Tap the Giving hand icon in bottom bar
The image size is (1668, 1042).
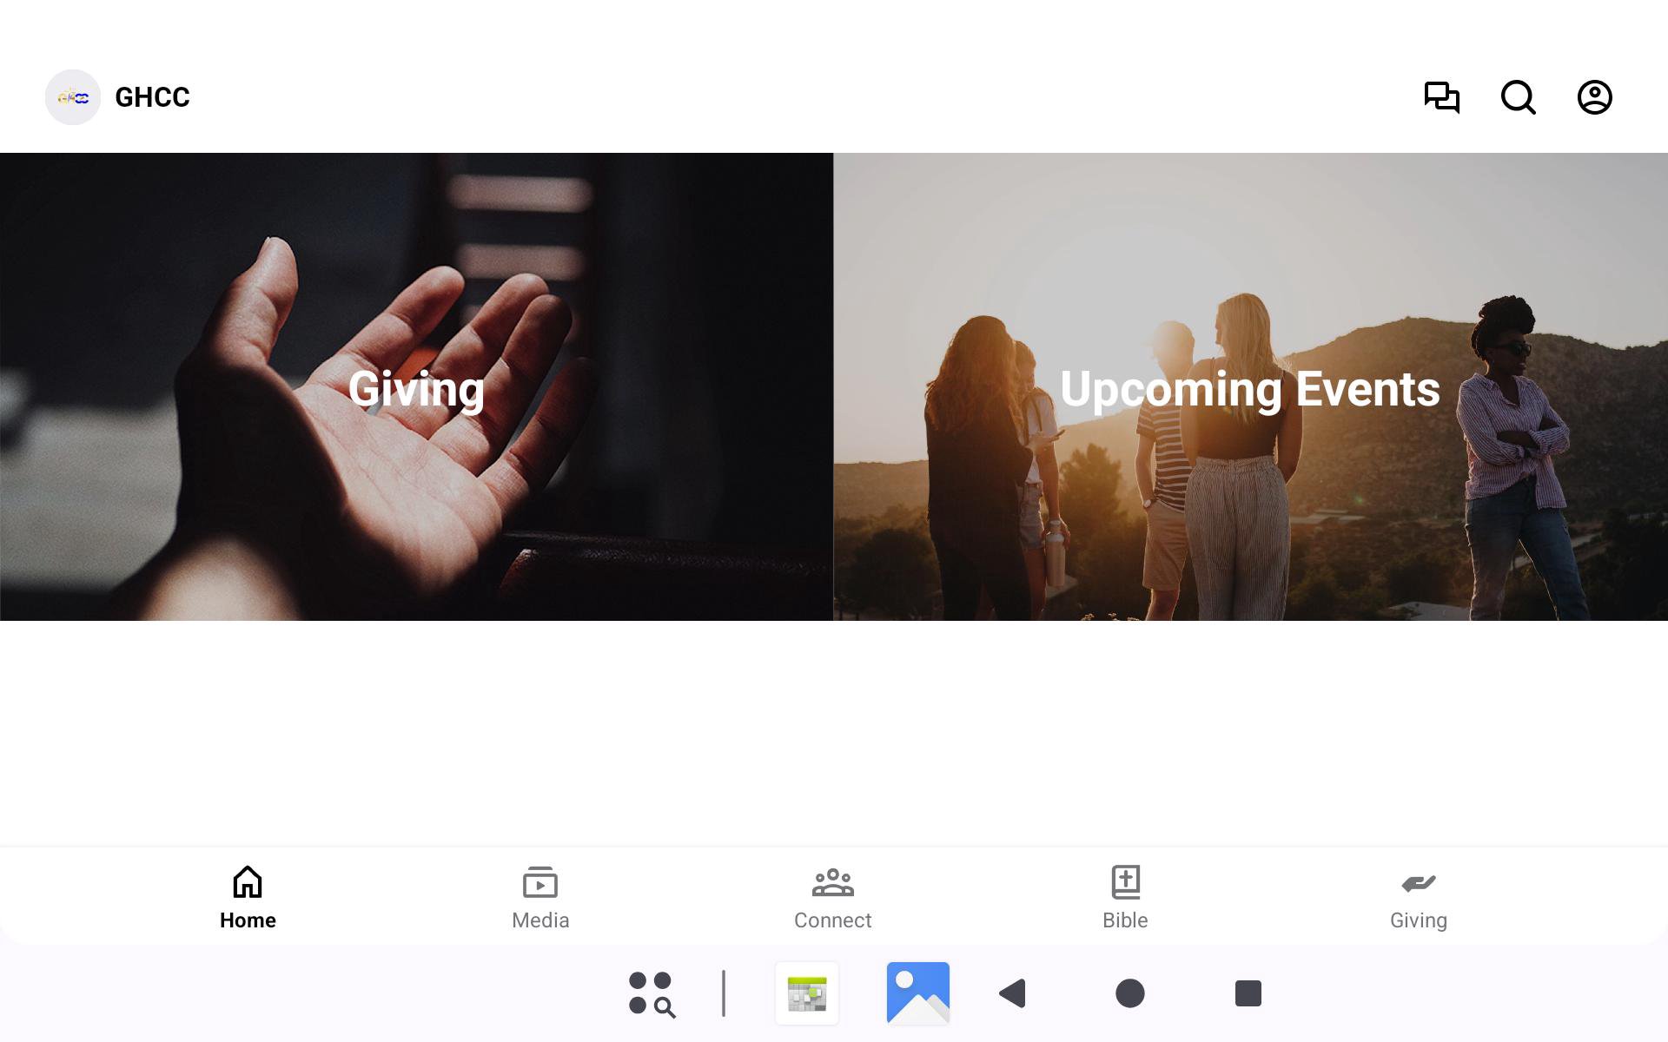[1418, 883]
